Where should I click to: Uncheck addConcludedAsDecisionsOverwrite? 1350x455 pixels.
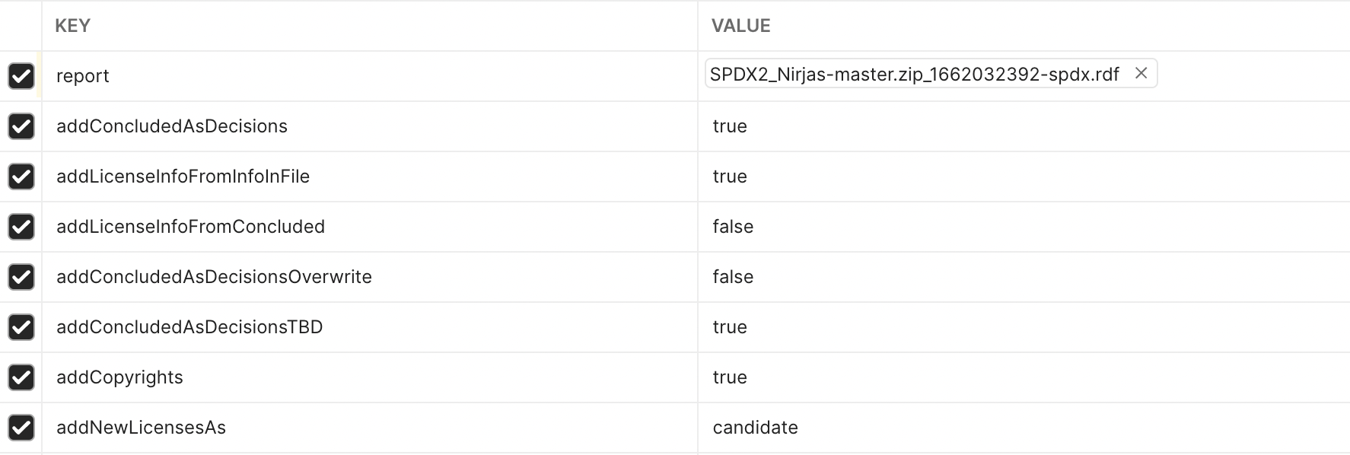(x=21, y=277)
